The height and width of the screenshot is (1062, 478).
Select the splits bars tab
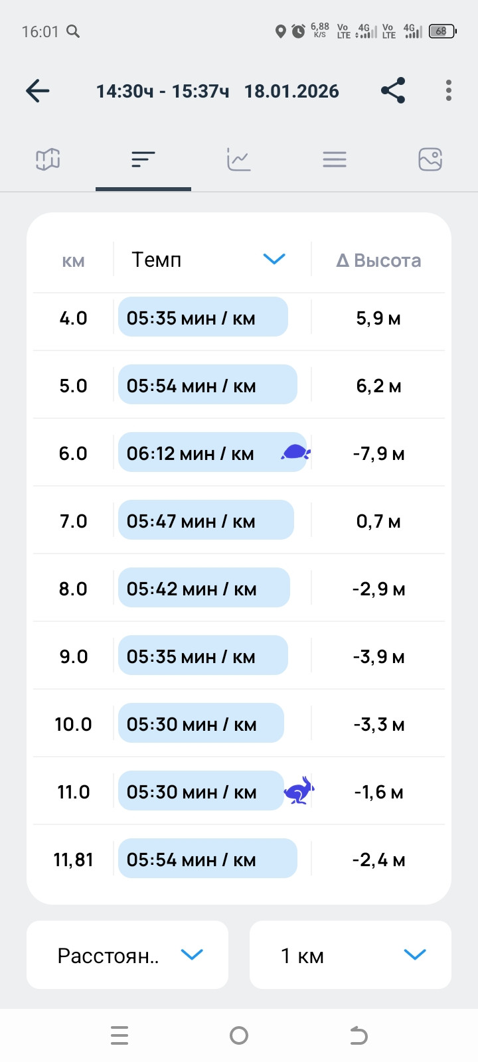point(143,159)
